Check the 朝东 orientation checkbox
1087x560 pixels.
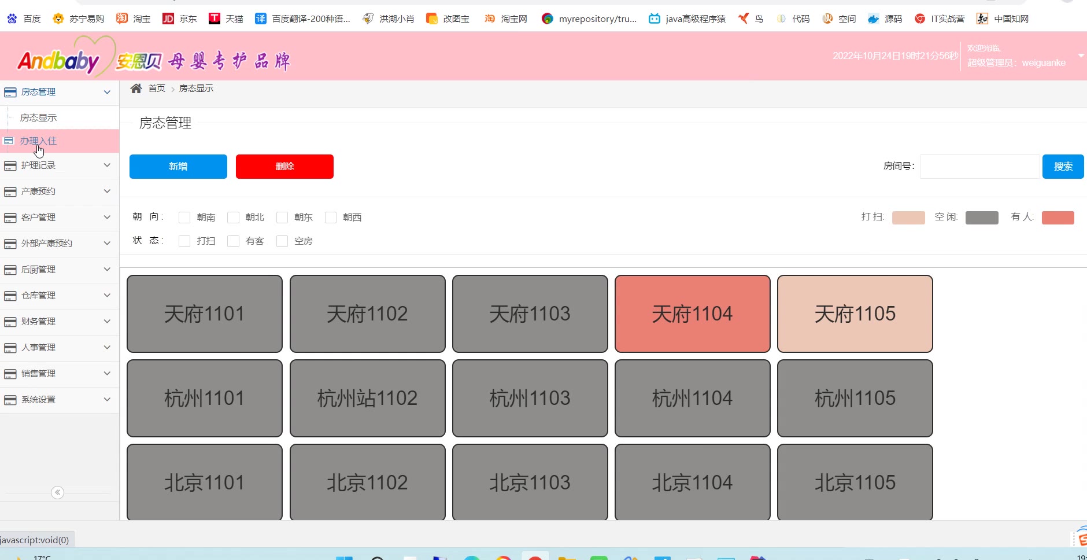[x=282, y=217]
